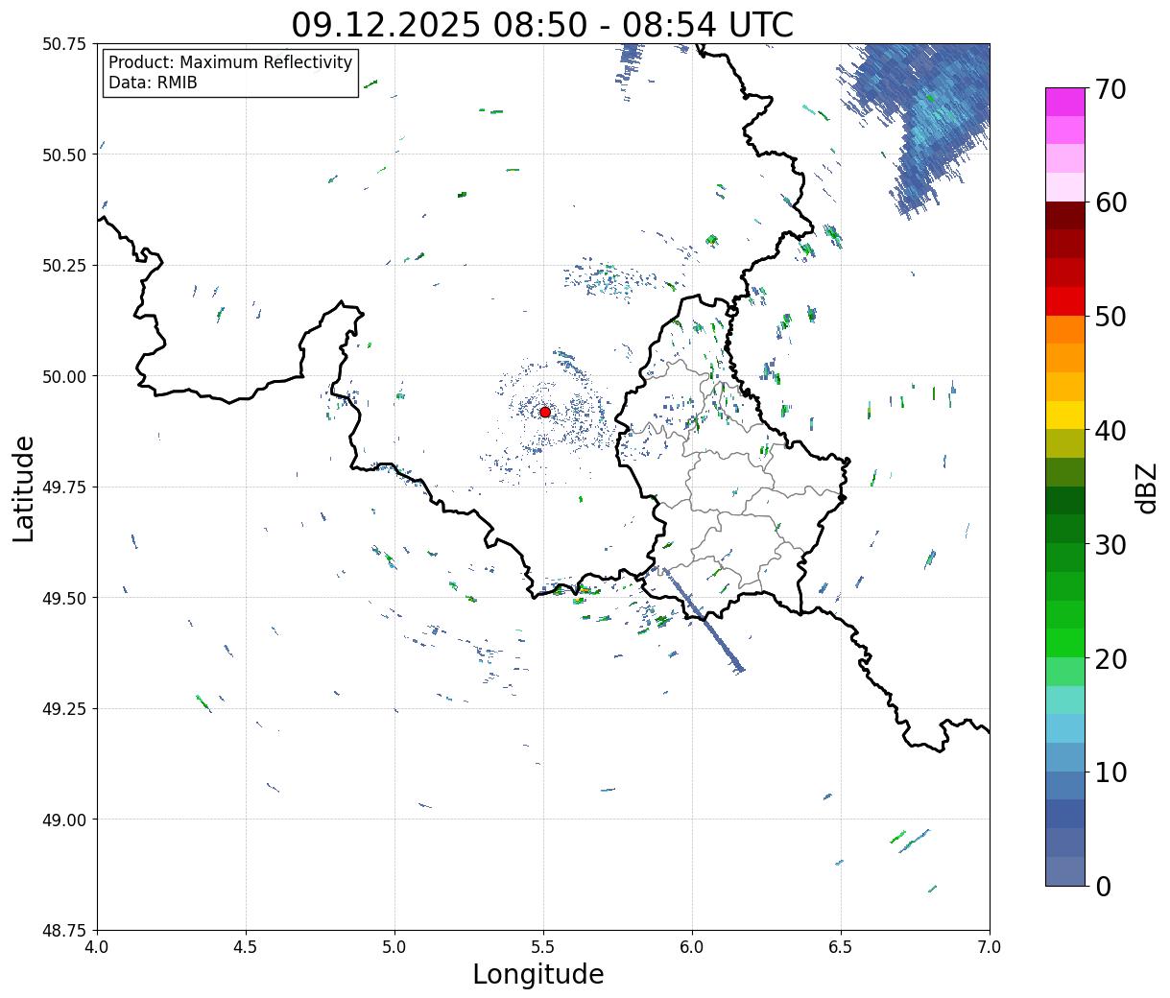Pick the bright red colorbar swatch above 50
This screenshot has height=998, width=1170.
pyautogui.click(x=1065, y=301)
